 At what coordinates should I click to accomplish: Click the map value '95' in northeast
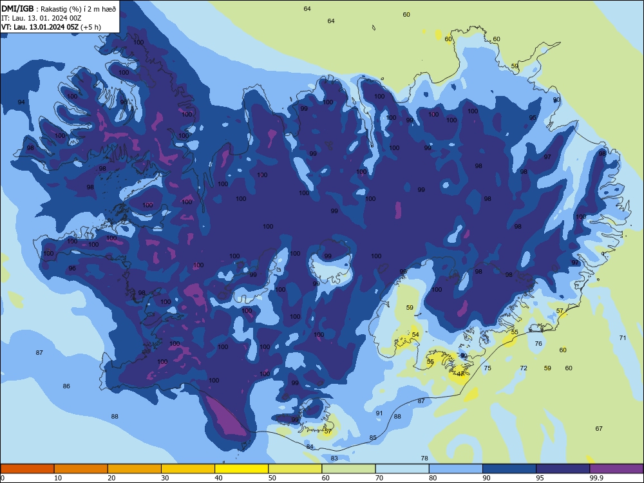click(x=533, y=117)
